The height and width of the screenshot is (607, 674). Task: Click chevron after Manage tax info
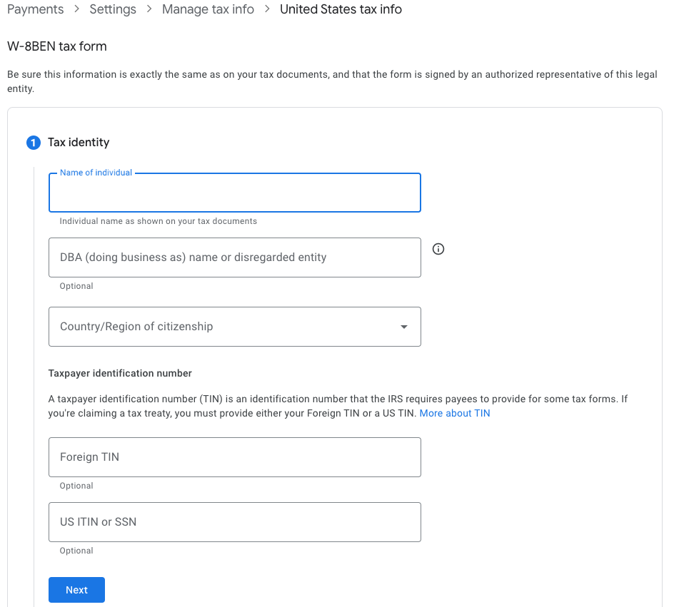tap(267, 9)
